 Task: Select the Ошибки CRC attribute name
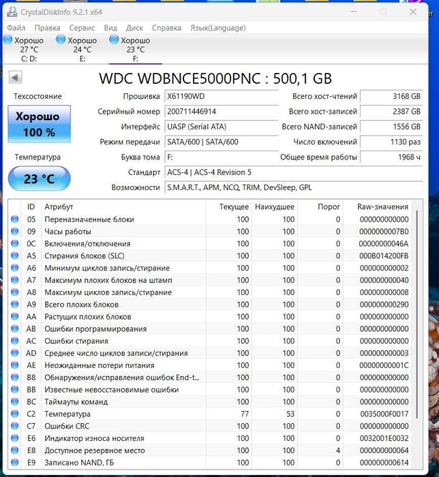click(67, 426)
